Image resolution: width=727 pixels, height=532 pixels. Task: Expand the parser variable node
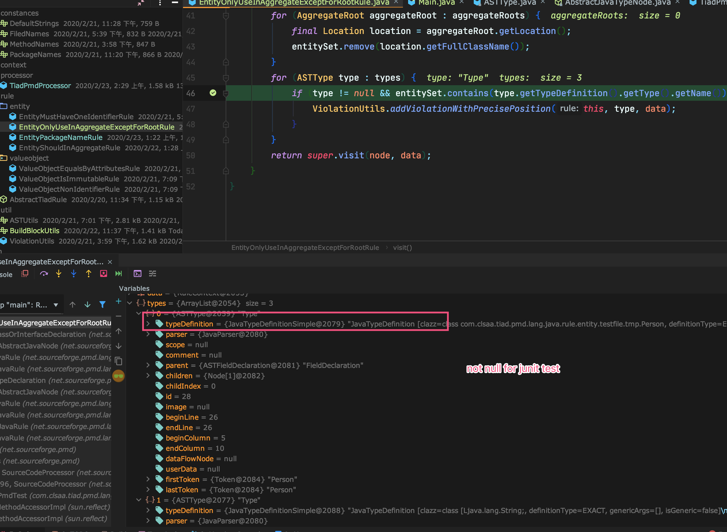(x=148, y=334)
